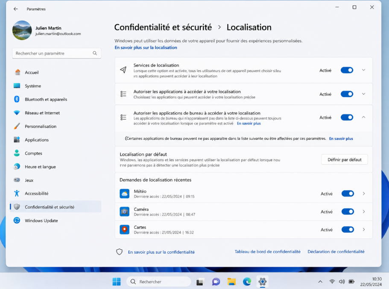Image resolution: width=389 pixels, height=289 pixels.
Task: Open Cartes details chevron
Action: click(364, 230)
